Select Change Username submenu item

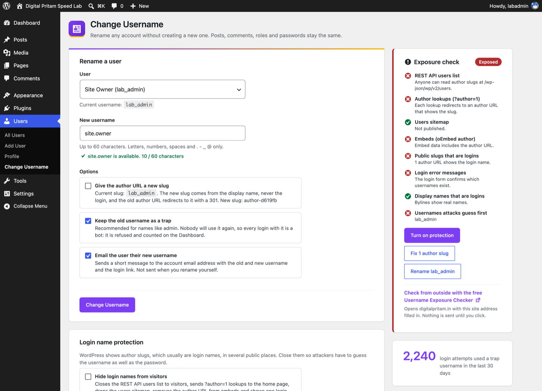[26, 167]
